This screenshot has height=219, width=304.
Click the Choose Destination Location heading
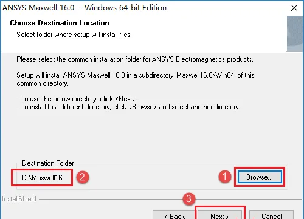(x=60, y=23)
